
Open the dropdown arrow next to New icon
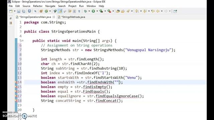tap(15, 11)
